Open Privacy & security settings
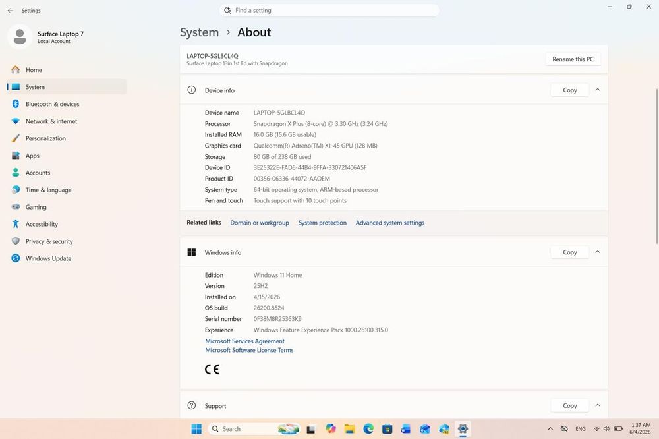The height and width of the screenshot is (439, 659). tap(67, 241)
